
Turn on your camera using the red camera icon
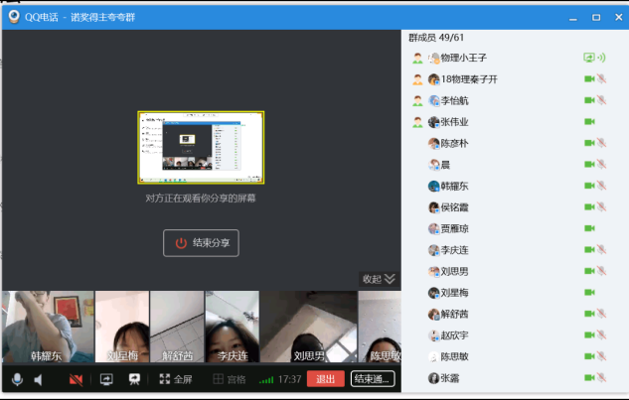click(x=76, y=379)
